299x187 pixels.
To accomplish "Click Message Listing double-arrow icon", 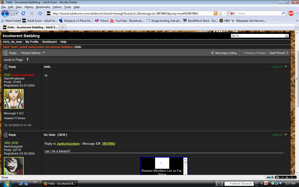I will click(212, 53).
